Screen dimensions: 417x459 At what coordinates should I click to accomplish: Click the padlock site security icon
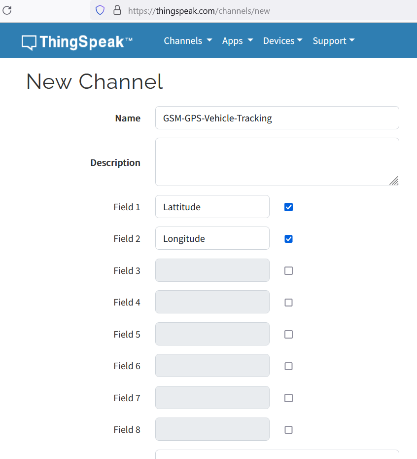click(x=117, y=10)
